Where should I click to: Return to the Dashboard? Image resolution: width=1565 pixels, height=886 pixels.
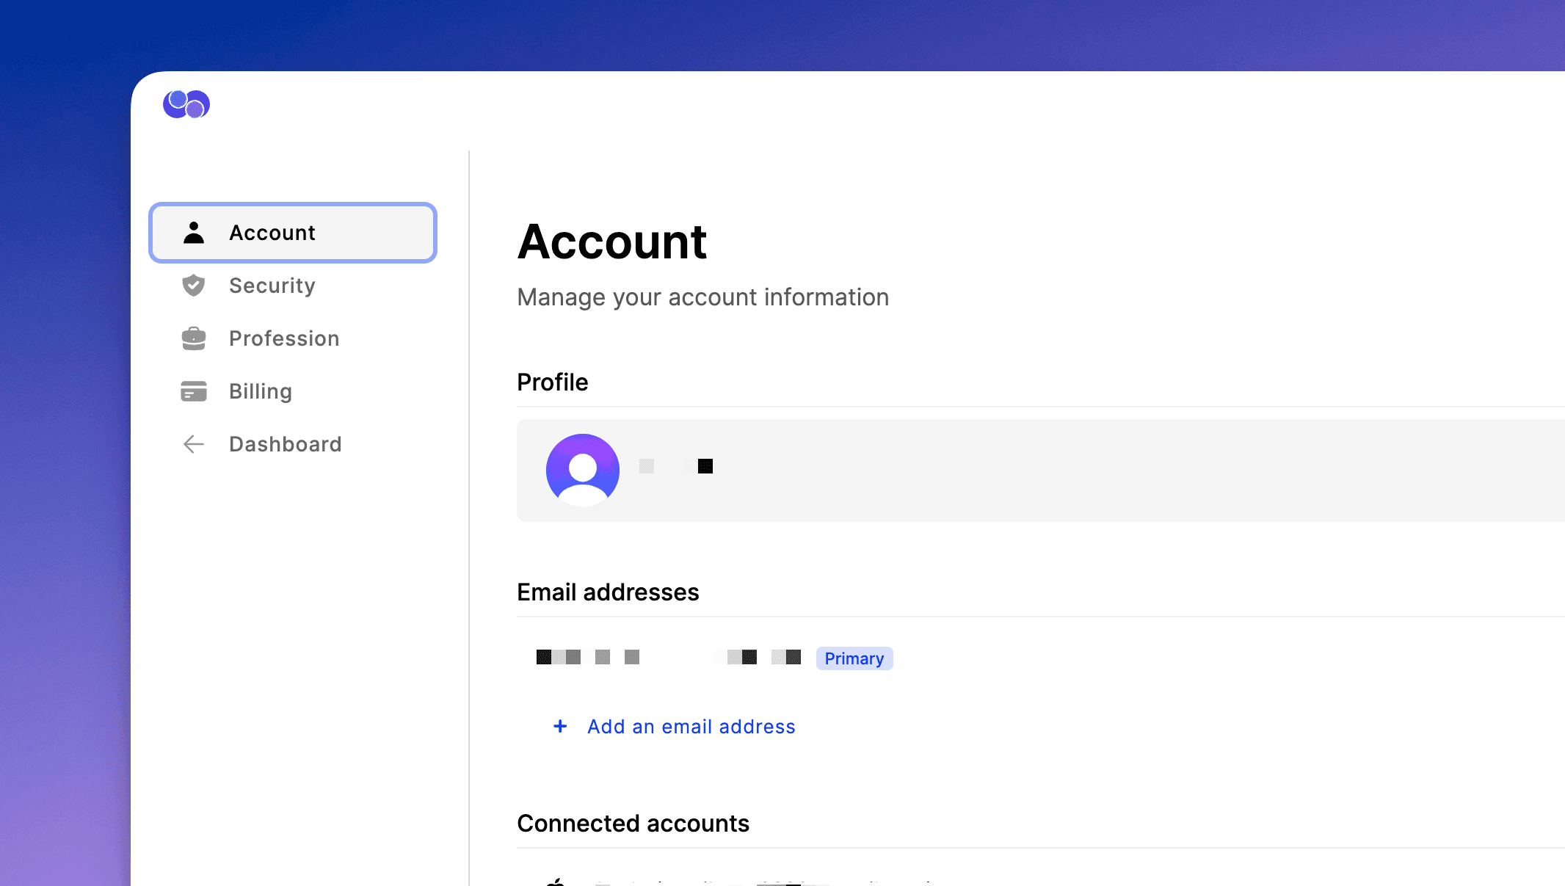click(x=285, y=444)
